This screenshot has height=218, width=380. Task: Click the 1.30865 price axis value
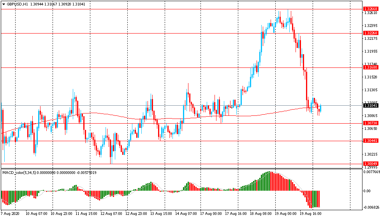pyautogui.click(x=371, y=116)
